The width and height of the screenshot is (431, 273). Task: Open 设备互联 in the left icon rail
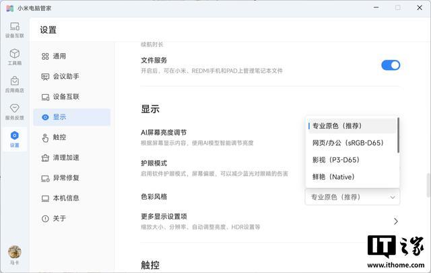(15, 30)
